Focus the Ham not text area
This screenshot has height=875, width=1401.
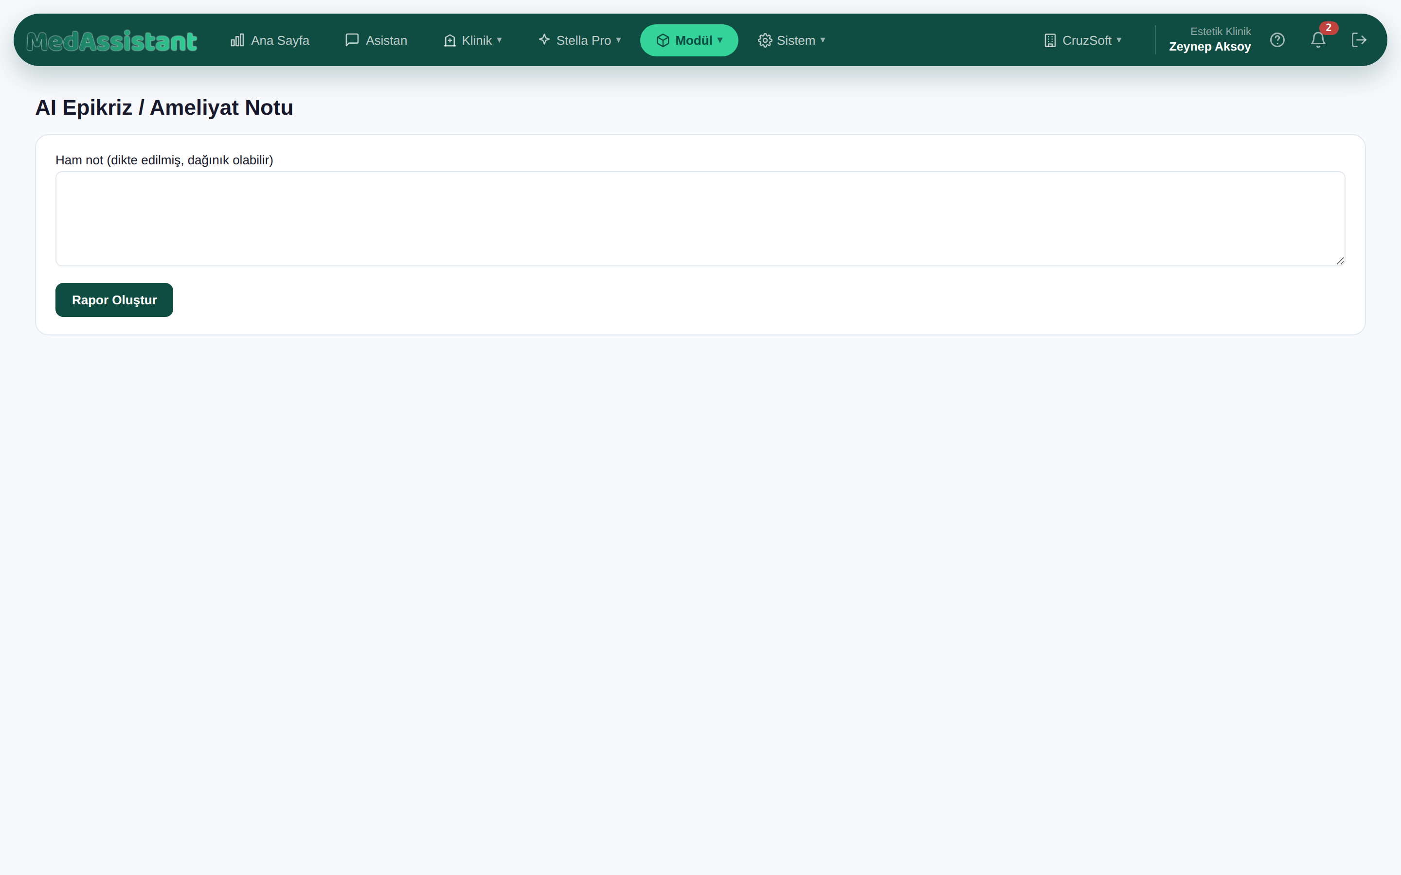(x=700, y=219)
